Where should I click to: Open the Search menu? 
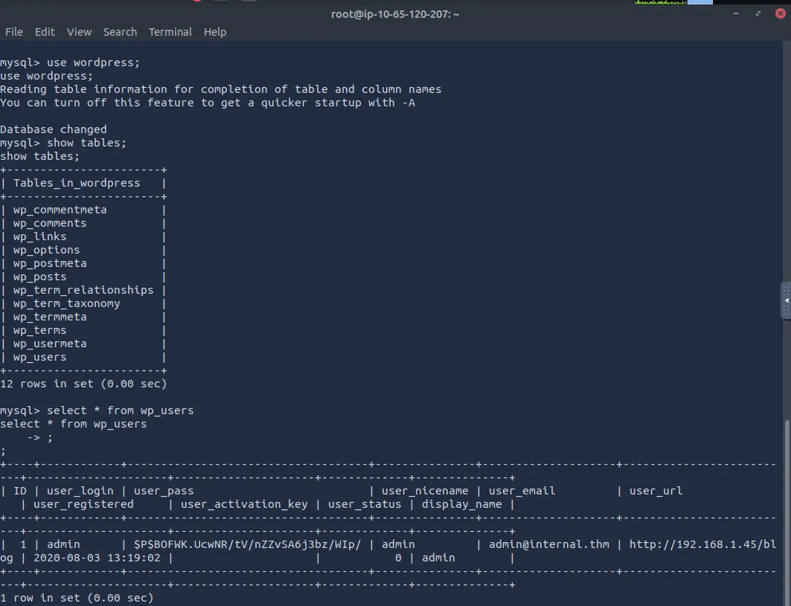tap(120, 32)
